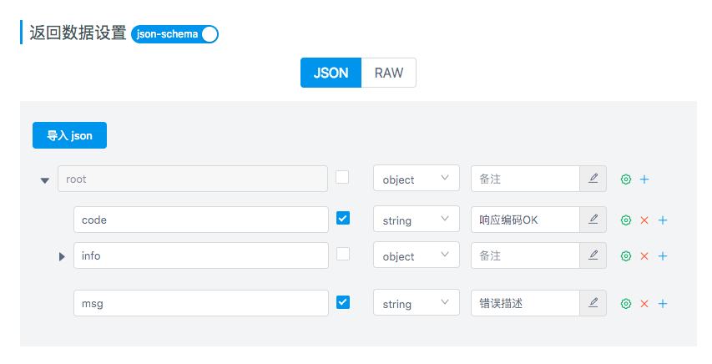This screenshot has height=364, width=712.
Task: Delete the code field with red X
Action: coord(644,220)
